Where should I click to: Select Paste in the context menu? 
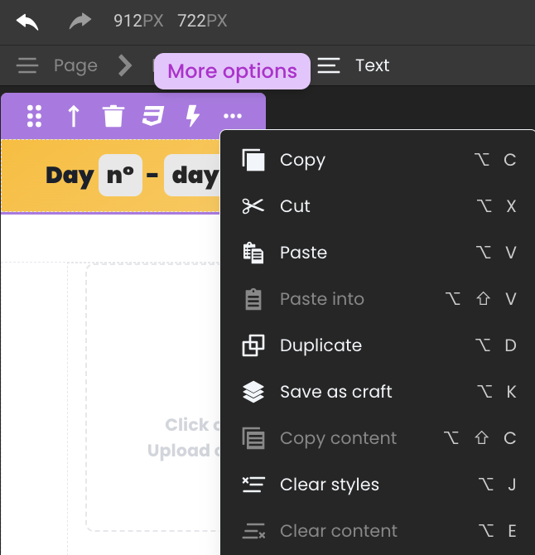[378, 253]
